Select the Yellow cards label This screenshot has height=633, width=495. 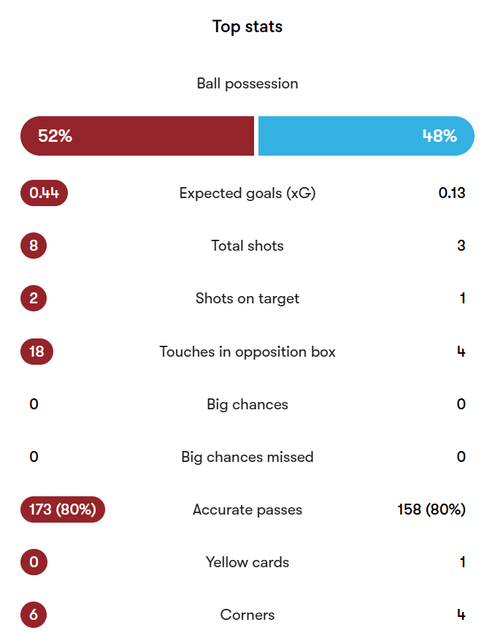point(247,562)
